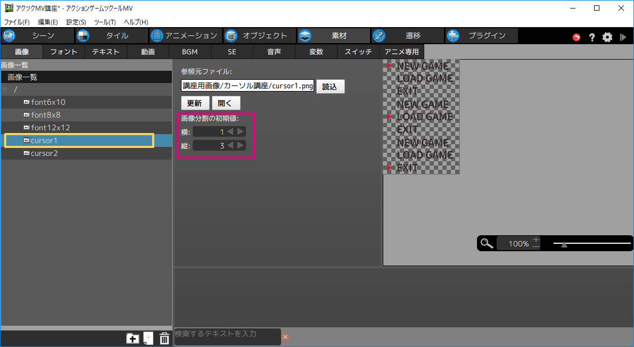The image size is (634, 347).
Task: Increase 横 split value with right arrow
Action: tap(241, 131)
